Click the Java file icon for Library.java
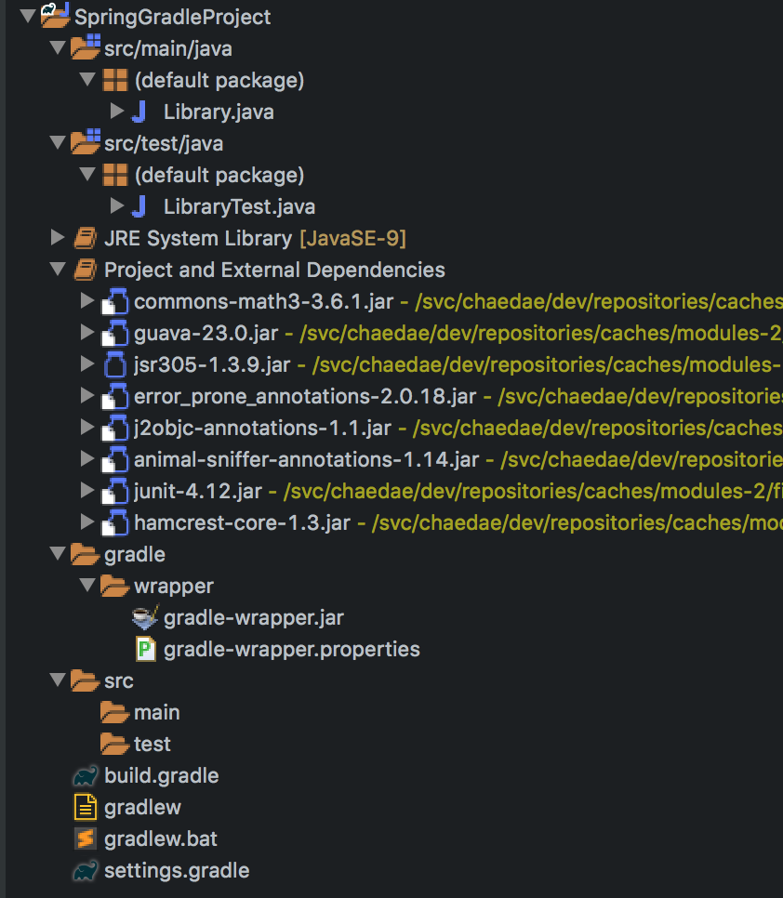 [x=139, y=112]
